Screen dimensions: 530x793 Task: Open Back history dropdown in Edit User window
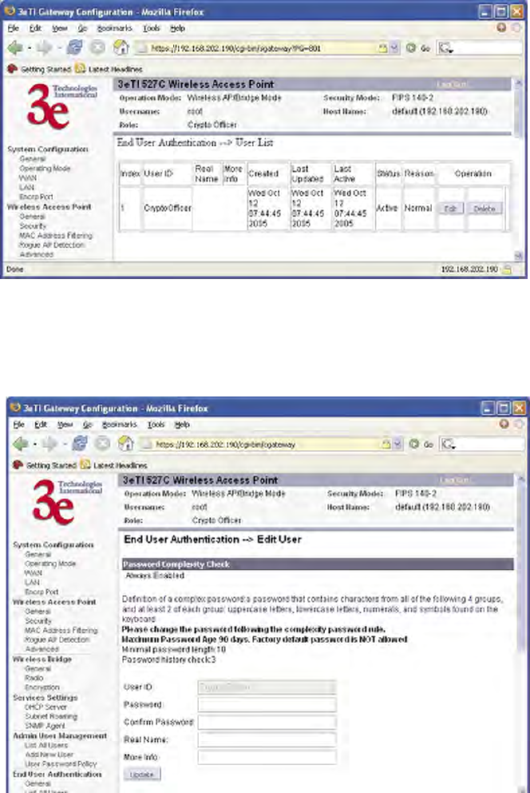pyautogui.click(x=34, y=444)
